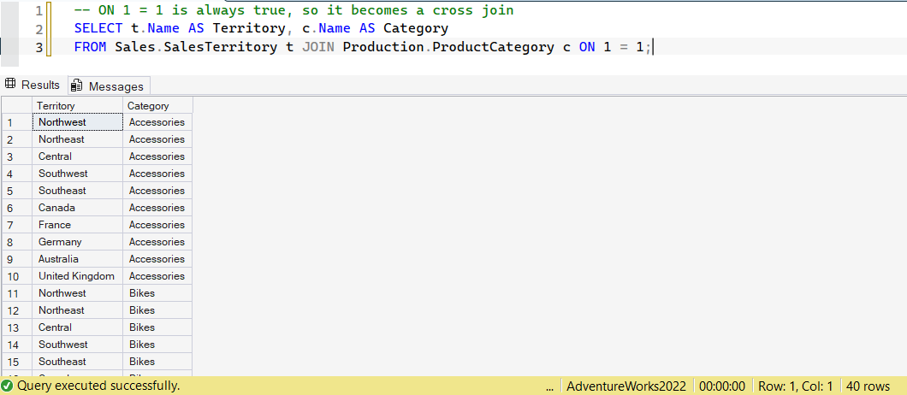Select the Bikes cell in row 11
The height and width of the screenshot is (395, 907).
157,293
